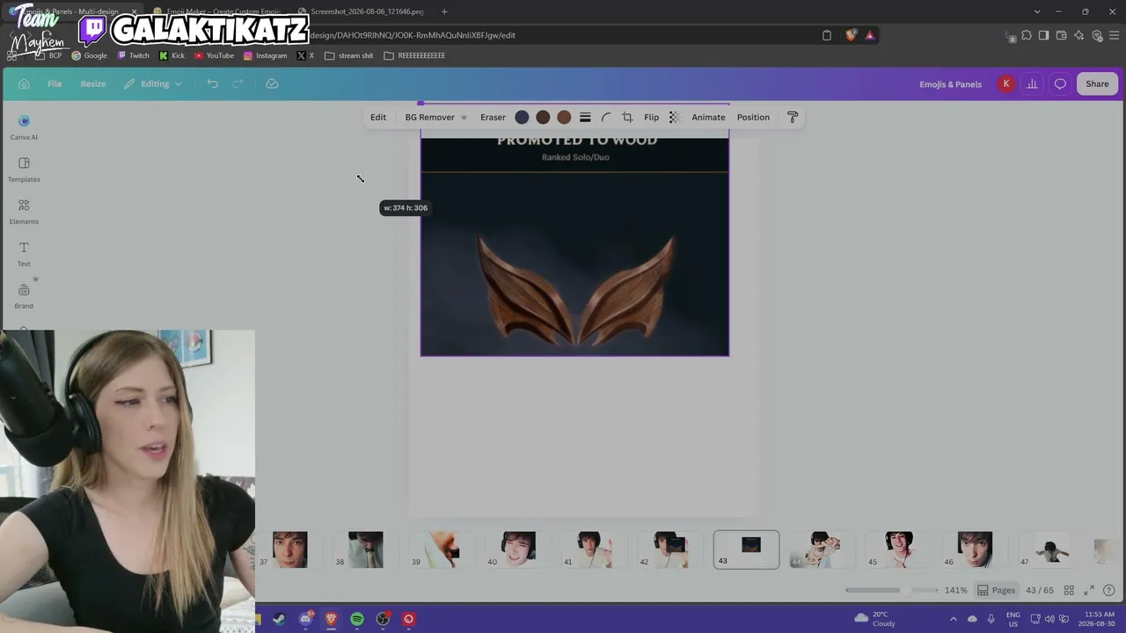1126x633 pixels.
Task: Open the YouTube bookmark
Action: [x=214, y=55]
